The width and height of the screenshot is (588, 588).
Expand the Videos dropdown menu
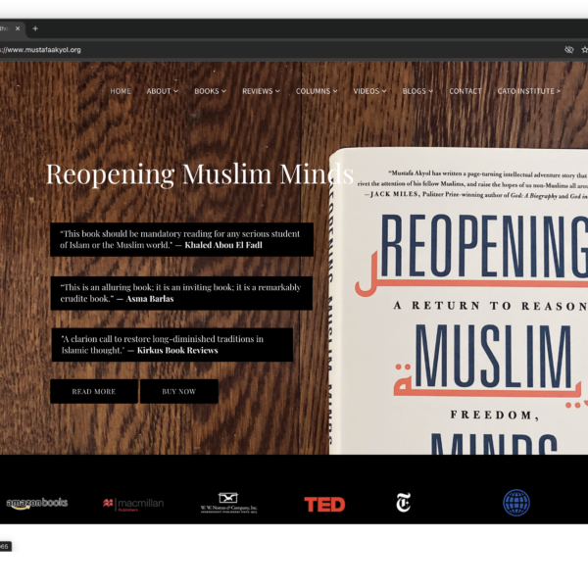(x=369, y=91)
